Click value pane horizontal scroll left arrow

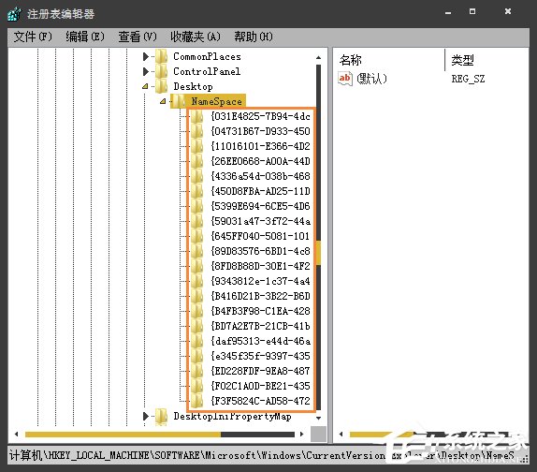click(341, 434)
